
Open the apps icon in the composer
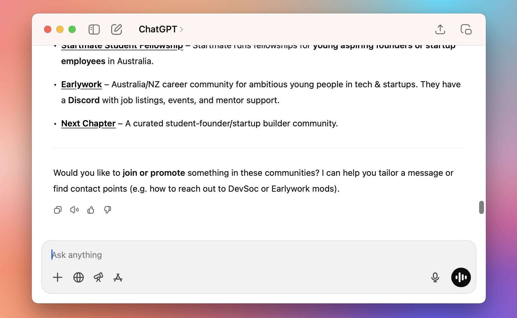pos(118,278)
